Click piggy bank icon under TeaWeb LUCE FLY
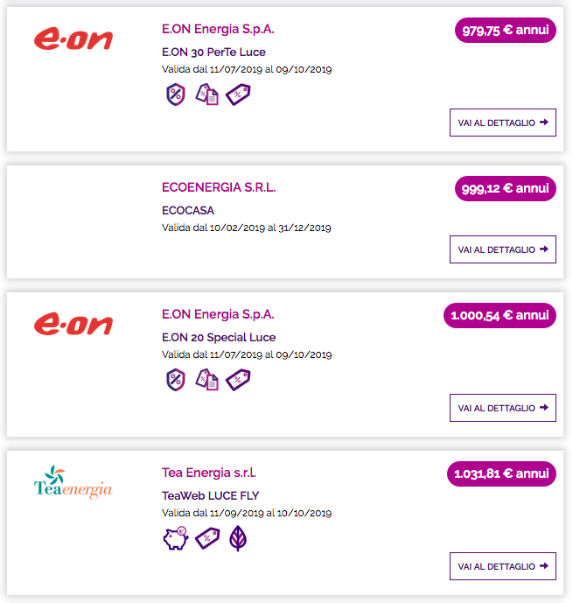573x603 pixels. tap(176, 538)
